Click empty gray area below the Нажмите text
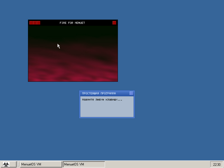The height and width of the screenshot is (168, 224). click(107, 110)
